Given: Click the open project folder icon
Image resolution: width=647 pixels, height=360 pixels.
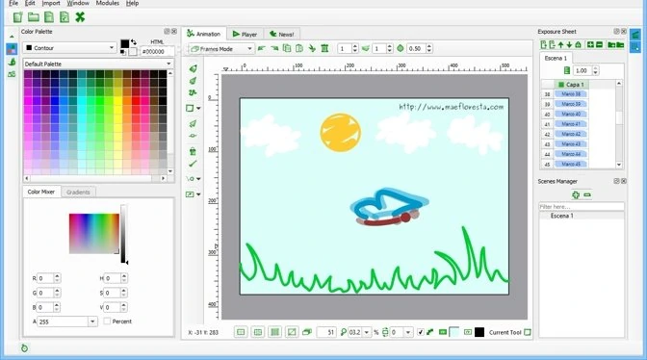Looking at the screenshot, I should [x=34, y=17].
